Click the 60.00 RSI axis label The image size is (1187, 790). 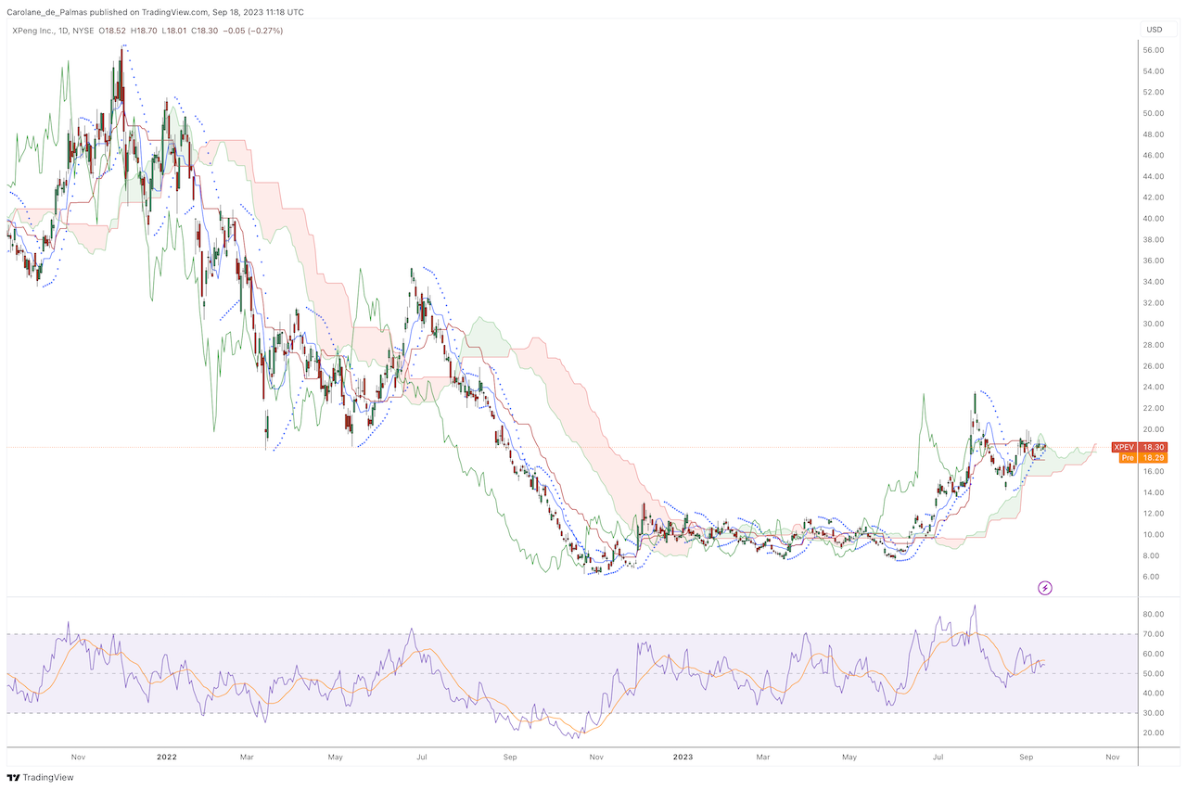[x=1153, y=654]
